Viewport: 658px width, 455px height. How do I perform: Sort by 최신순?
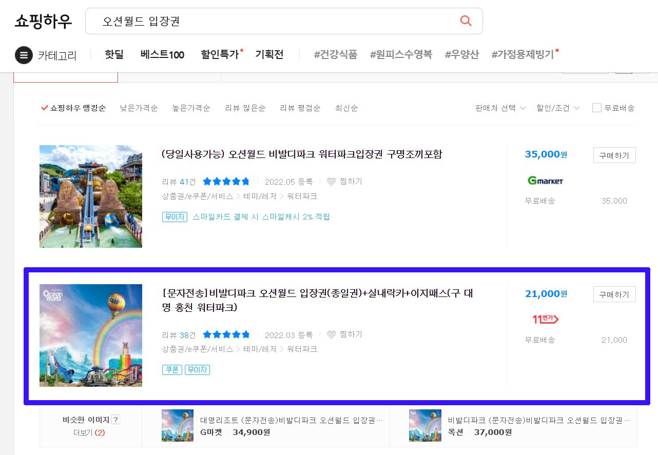(x=346, y=108)
